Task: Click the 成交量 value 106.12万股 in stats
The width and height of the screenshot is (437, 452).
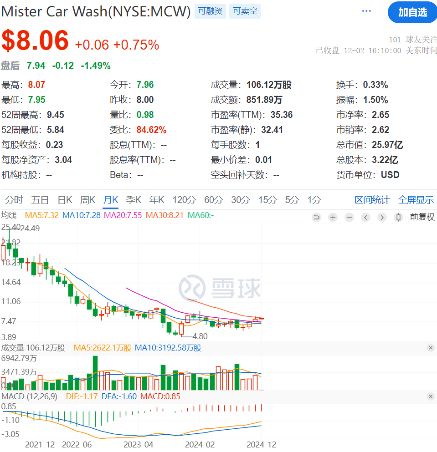Action: click(x=269, y=85)
